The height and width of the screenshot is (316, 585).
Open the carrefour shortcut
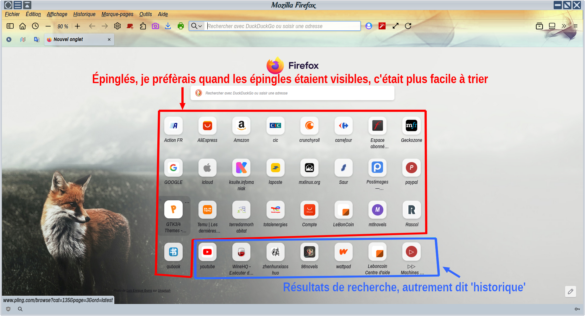pyautogui.click(x=343, y=126)
